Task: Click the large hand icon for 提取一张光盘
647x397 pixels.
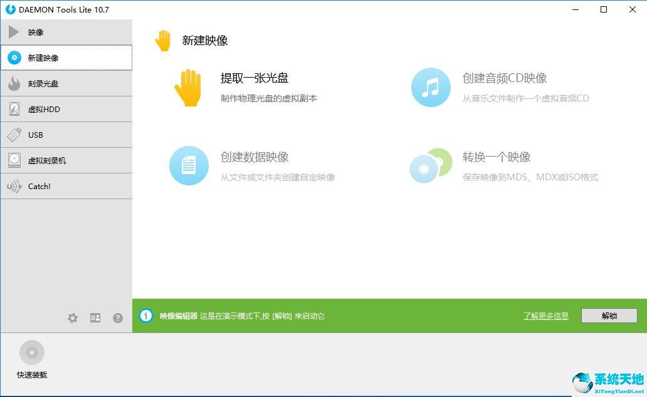Action: [188, 88]
